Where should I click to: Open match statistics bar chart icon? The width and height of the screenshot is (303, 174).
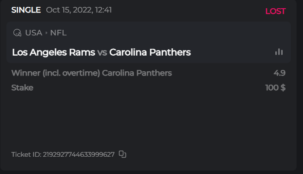pyautogui.click(x=279, y=52)
